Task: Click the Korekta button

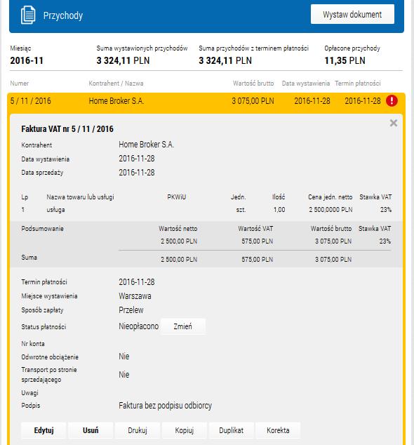Action: 278,430
